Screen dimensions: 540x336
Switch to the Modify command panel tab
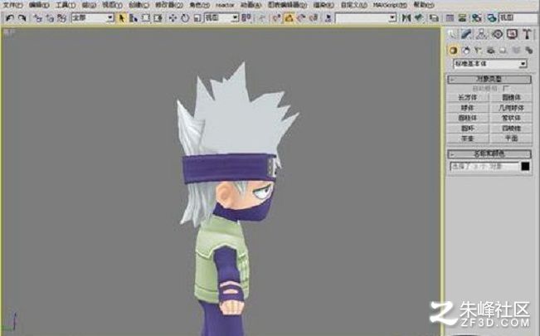coord(466,34)
